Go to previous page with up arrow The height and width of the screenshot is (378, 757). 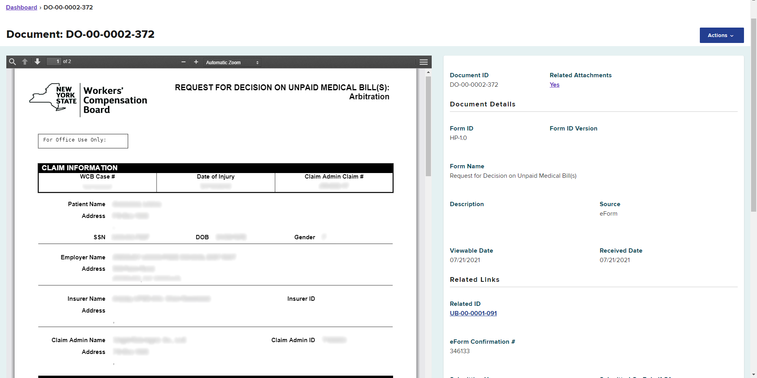pos(25,62)
